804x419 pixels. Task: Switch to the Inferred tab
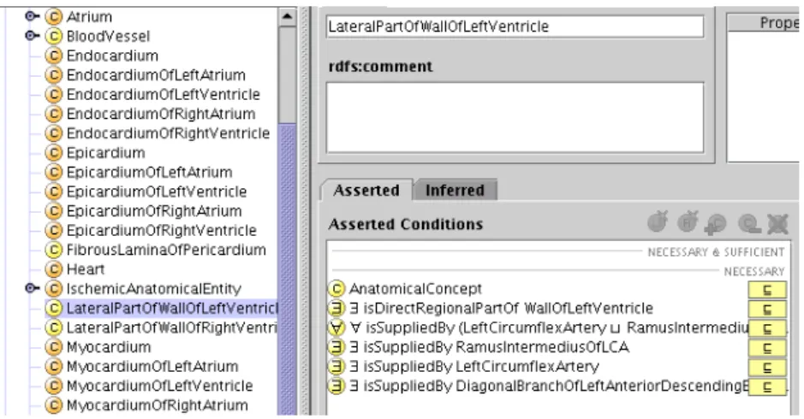pos(455,190)
